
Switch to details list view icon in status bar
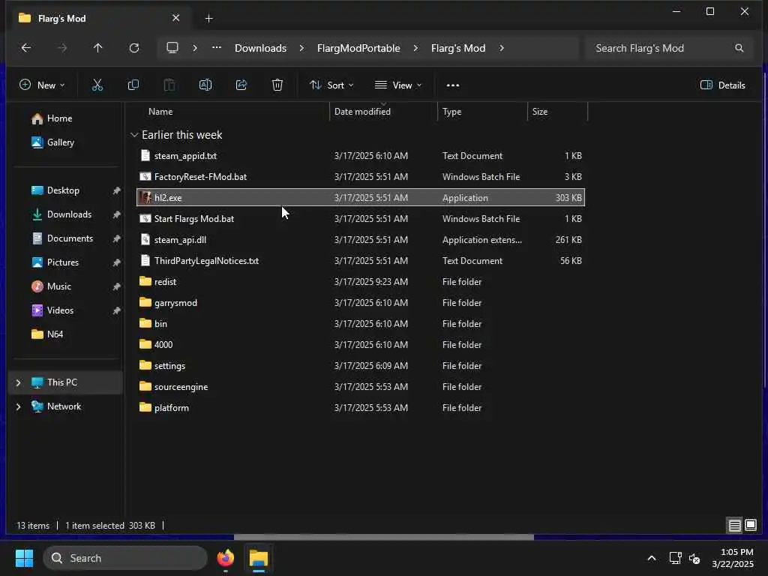coord(735,526)
